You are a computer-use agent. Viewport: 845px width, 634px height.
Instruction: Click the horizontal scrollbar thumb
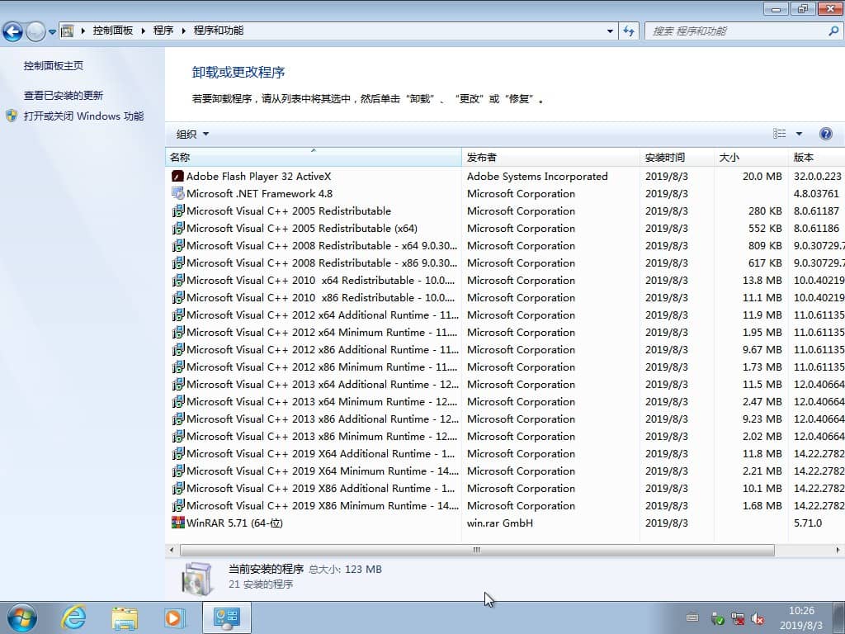[x=477, y=550]
